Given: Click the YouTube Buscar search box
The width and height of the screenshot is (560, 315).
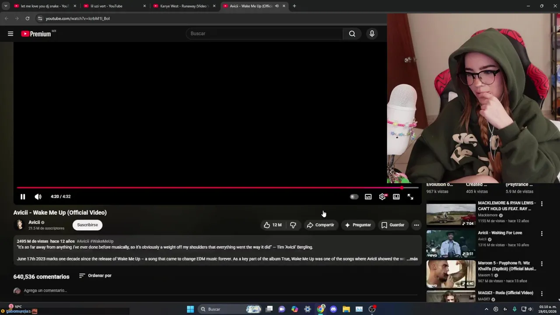Looking at the screenshot, I should pyautogui.click(x=265, y=34).
